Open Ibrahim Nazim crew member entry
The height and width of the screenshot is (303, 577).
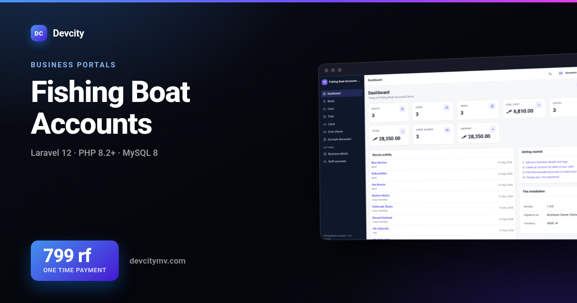tap(381, 196)
